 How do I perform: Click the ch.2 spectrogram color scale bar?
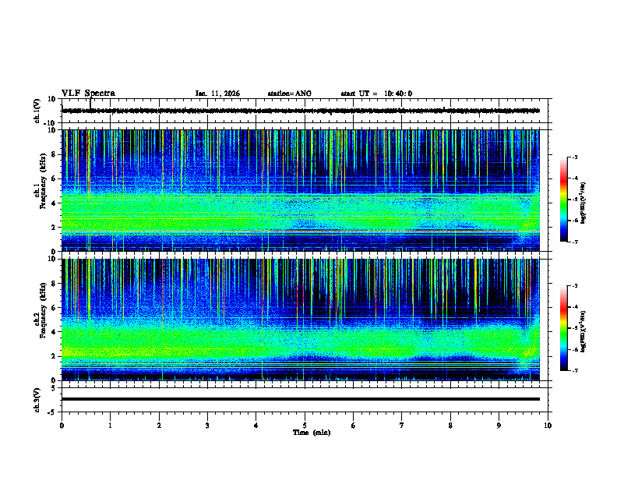(x=564, y=328)
